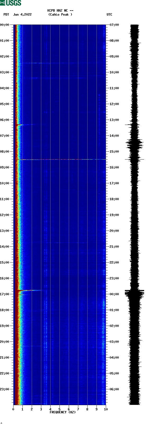Click the 22:00 UTC time label
The image size is (146, 426).
click(114, 263)
